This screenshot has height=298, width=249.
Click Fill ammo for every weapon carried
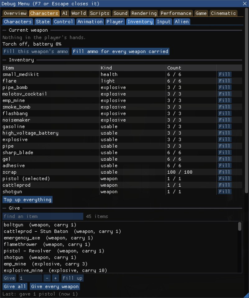pos(120,51)
